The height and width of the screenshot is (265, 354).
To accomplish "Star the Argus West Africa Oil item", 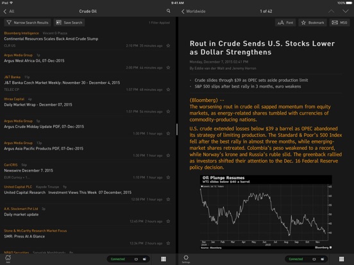I will click(x=168, y=68).
